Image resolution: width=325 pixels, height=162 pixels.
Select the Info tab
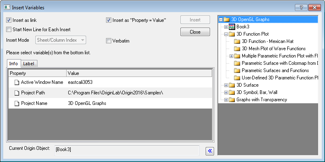13,63
